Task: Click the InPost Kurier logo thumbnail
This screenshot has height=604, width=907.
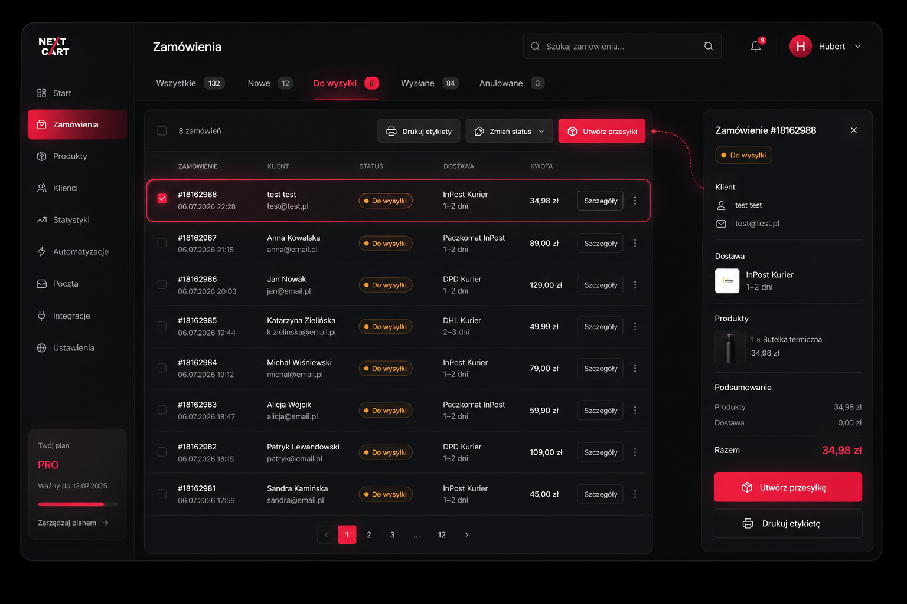Action: (x=727, y=281)
